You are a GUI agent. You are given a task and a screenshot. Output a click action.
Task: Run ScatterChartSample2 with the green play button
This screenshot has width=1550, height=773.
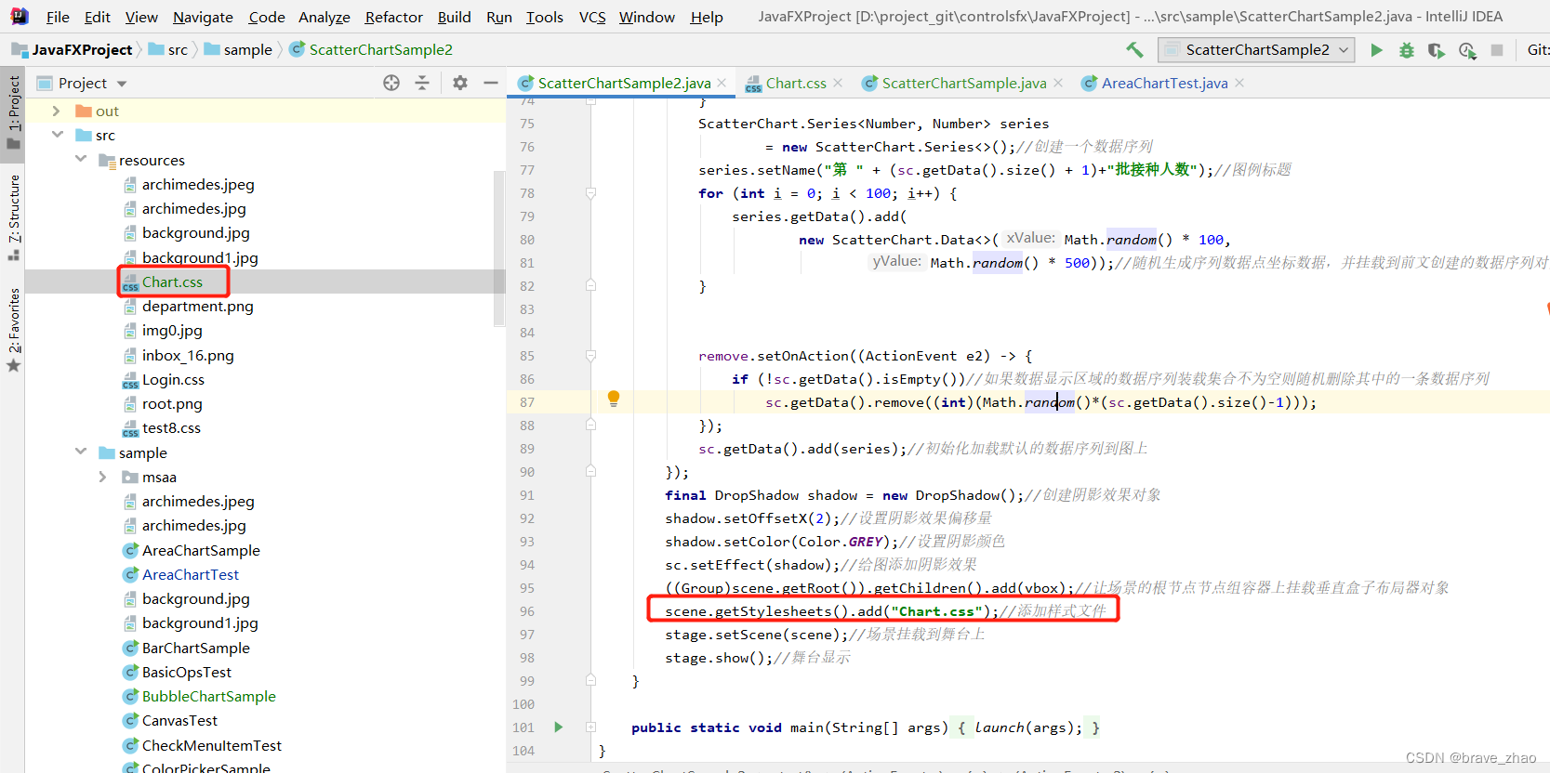(1376, 50)
